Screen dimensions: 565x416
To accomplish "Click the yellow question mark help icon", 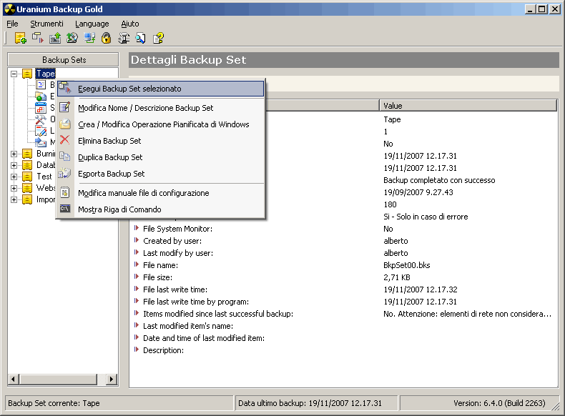I will (x=158, y=38).
